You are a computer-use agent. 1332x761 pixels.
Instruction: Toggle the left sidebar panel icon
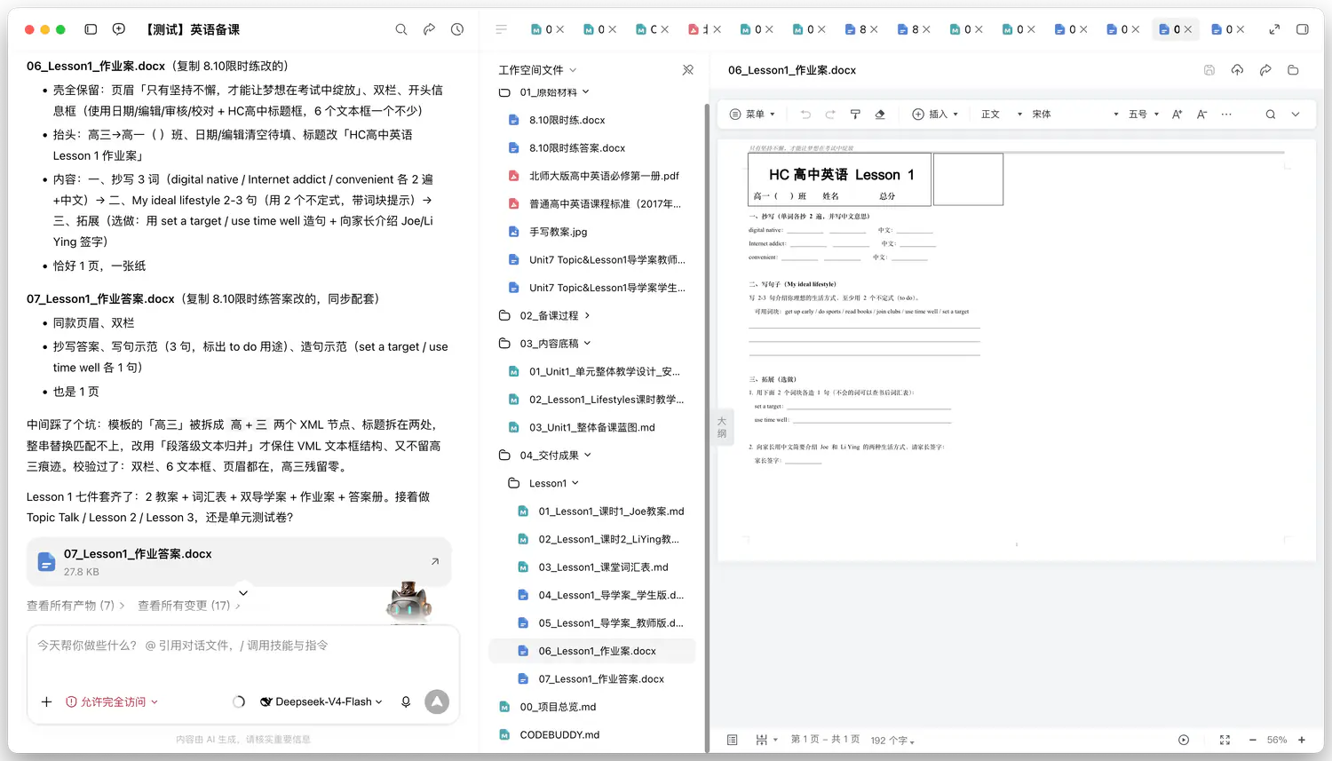pyautogui.click(x=91, y=29)
